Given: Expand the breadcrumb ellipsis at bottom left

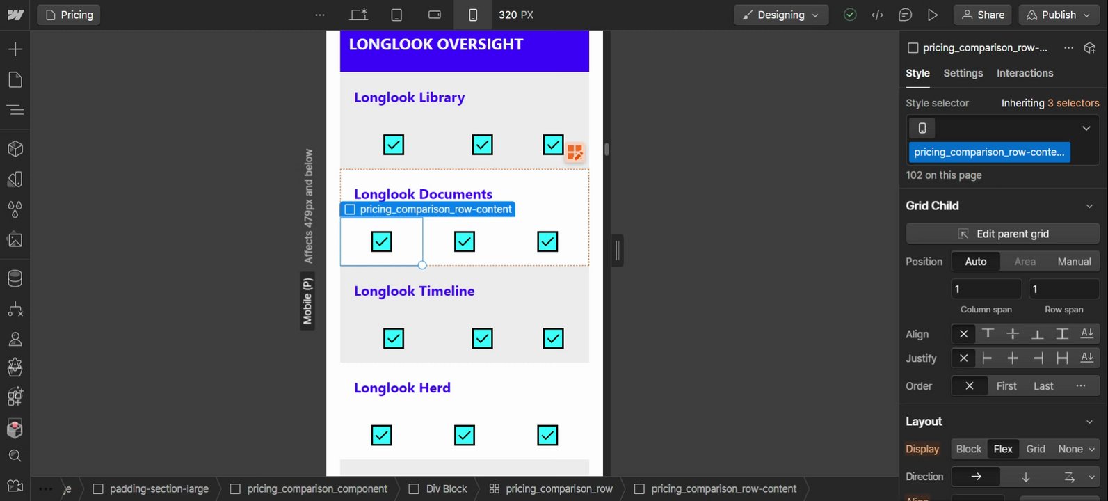Looking at the screenshot, I should click(x=46, y=488).
